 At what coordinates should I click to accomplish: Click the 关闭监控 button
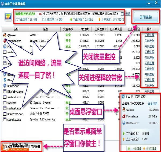click(145, 17)
